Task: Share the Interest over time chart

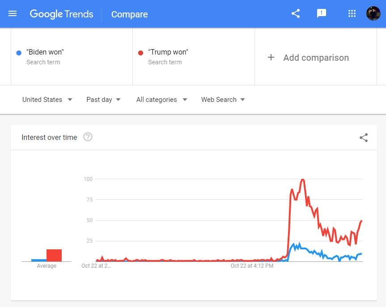Action: [x=364, y=138]
